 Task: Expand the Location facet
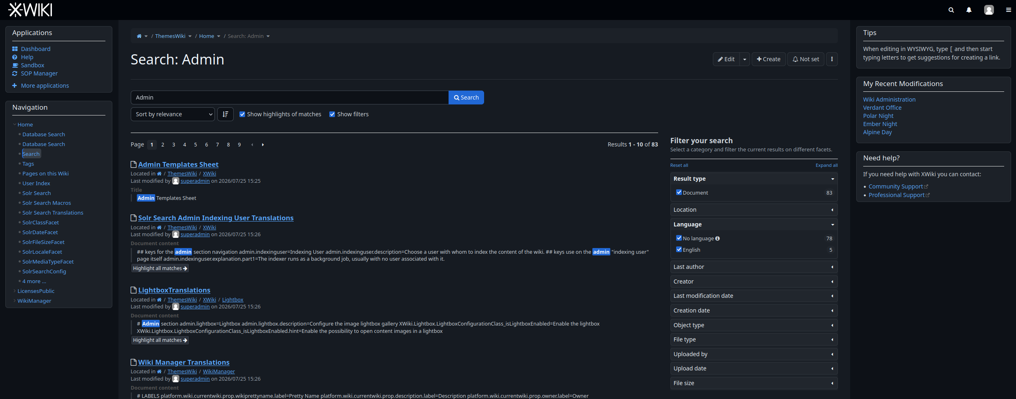[754, 210]
